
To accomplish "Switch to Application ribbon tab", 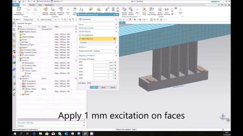I will pyautogui.click(x=49, y=5).
